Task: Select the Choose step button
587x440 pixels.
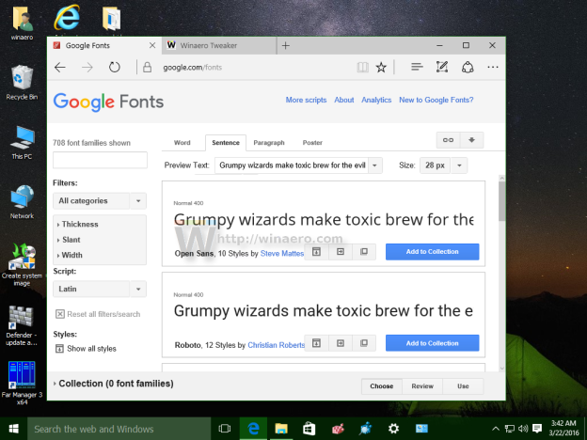Action: point(382,386)
